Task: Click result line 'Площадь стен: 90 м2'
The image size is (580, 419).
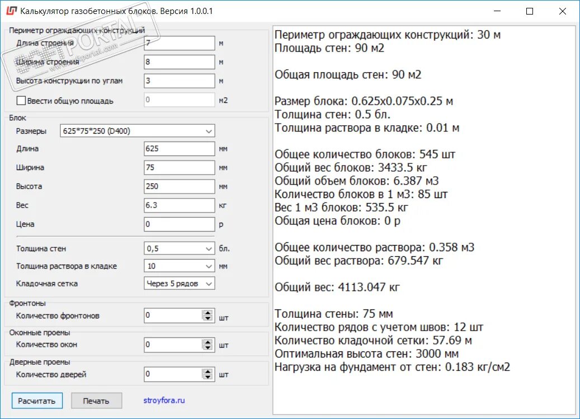Action: 329,48
